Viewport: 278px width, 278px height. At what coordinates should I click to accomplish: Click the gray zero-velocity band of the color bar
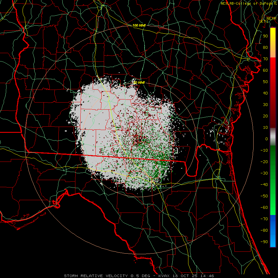click(273, 137)
